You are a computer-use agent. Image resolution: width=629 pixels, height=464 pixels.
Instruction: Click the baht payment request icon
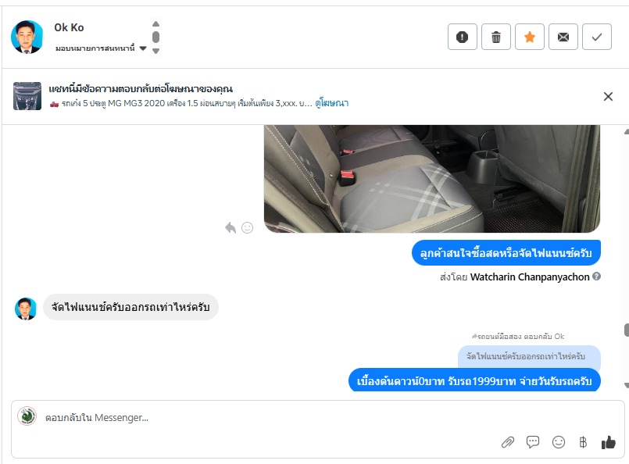[583, 442]
